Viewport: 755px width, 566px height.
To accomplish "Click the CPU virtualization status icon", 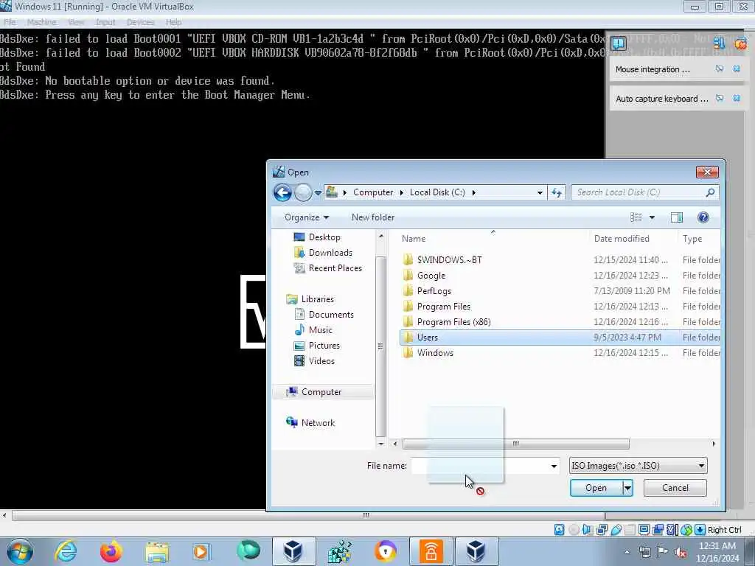I will pos(672,529).
